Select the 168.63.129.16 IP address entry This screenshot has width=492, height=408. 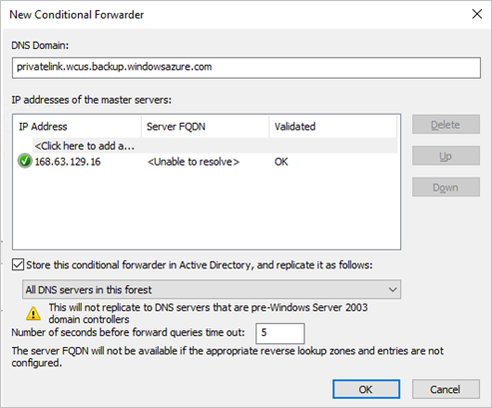coord(68,162)
